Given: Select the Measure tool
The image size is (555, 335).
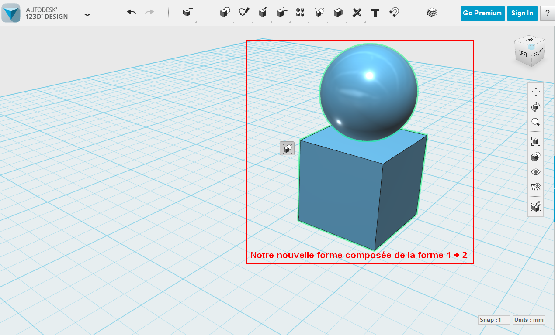Looking at the screenshot, I should pos(357,13).
